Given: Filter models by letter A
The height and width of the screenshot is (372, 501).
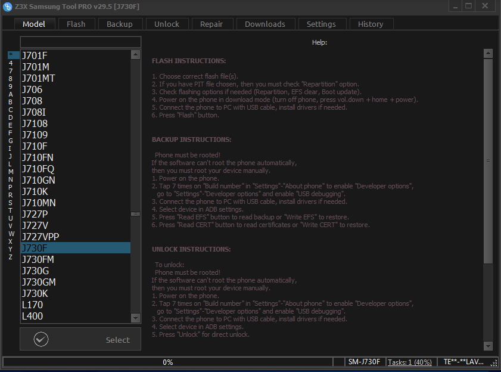Looking at the screenshot, I should (x=11, y=94).
